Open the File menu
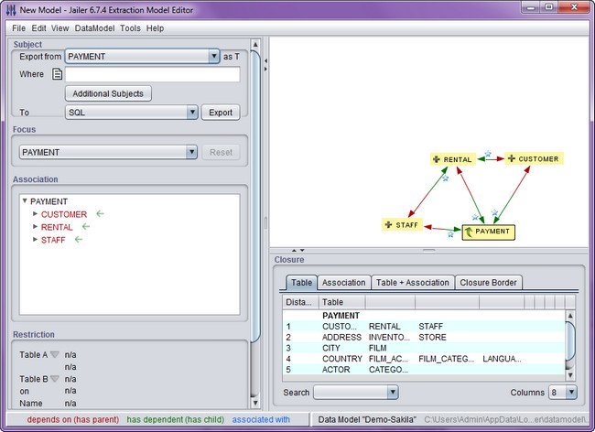The height and width of the screenshot is (432, 595). (18, 28)
